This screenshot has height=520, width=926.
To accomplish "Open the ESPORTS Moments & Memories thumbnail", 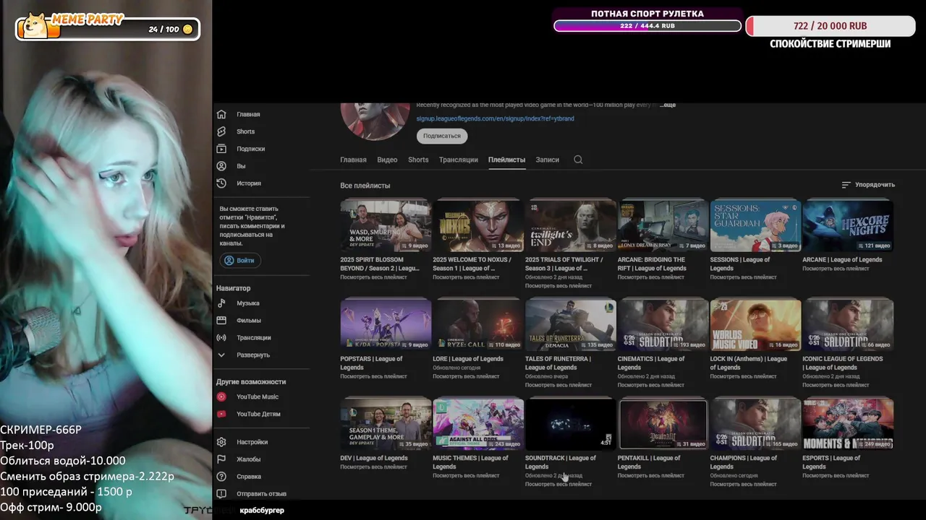I will pyautogui.click(x=848, y=424).
